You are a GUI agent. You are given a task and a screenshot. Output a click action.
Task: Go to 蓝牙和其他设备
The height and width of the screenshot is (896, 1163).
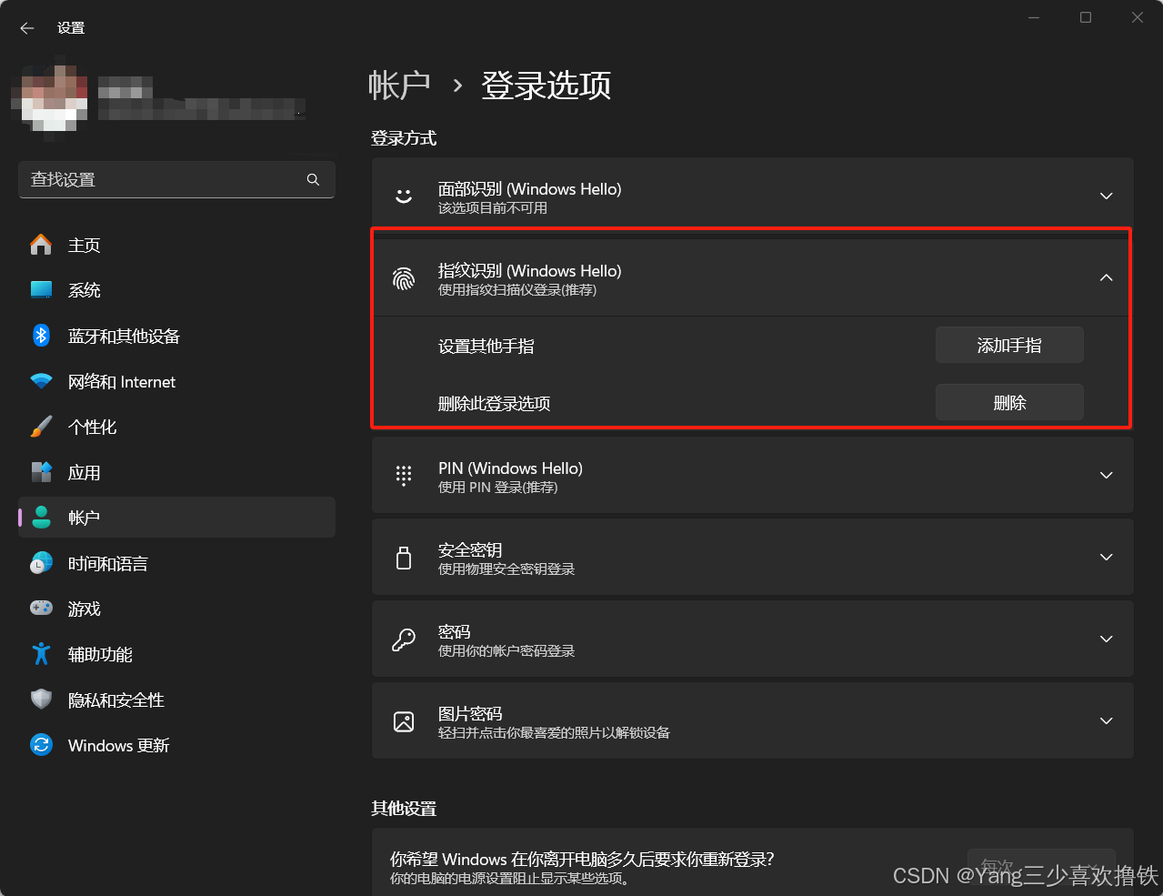coord(176,336)
